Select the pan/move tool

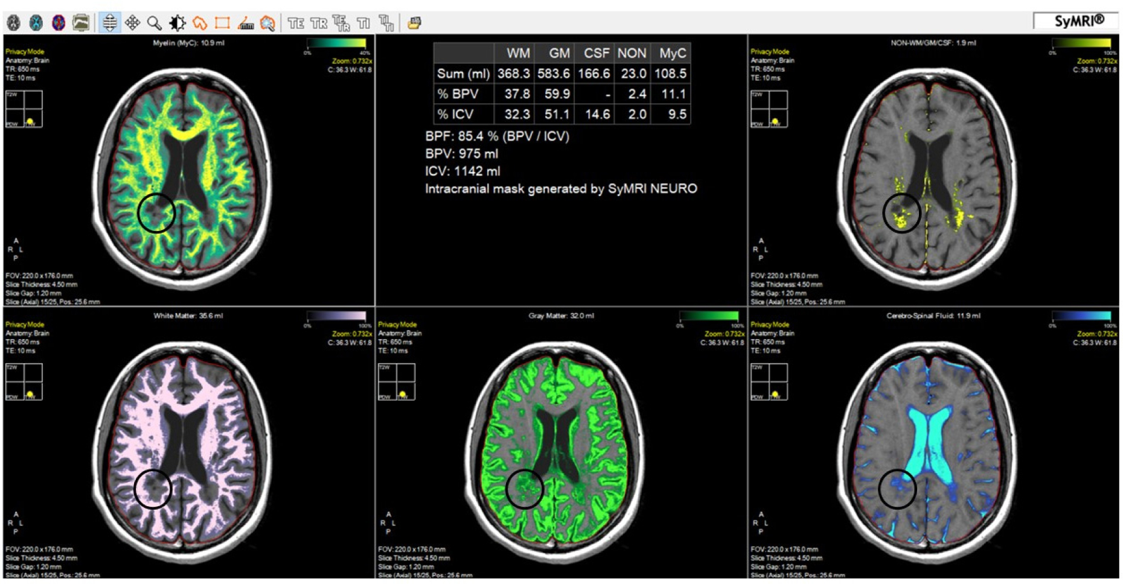[x=132, y=23]
